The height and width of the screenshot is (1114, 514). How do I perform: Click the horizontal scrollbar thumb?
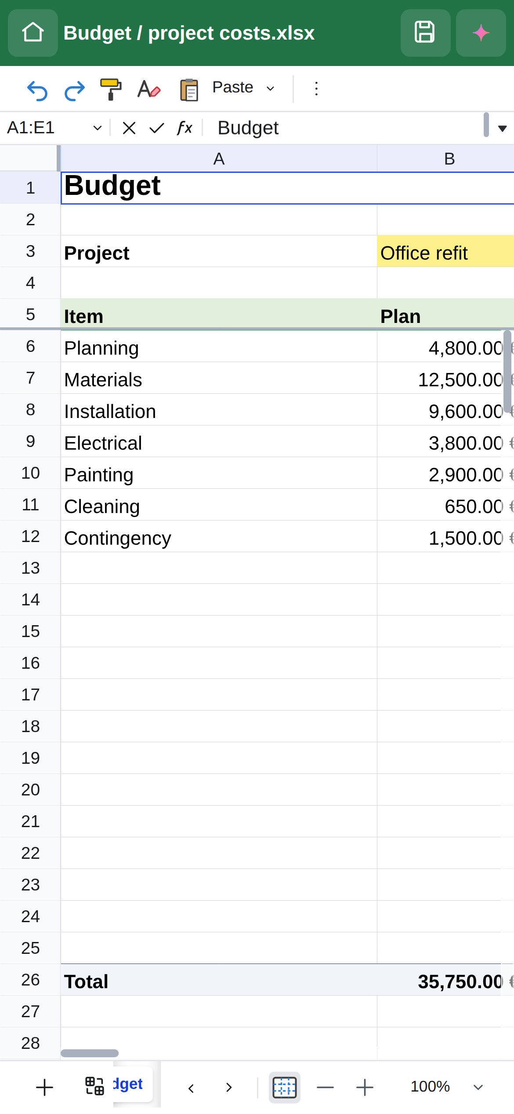coord(90,1053)
